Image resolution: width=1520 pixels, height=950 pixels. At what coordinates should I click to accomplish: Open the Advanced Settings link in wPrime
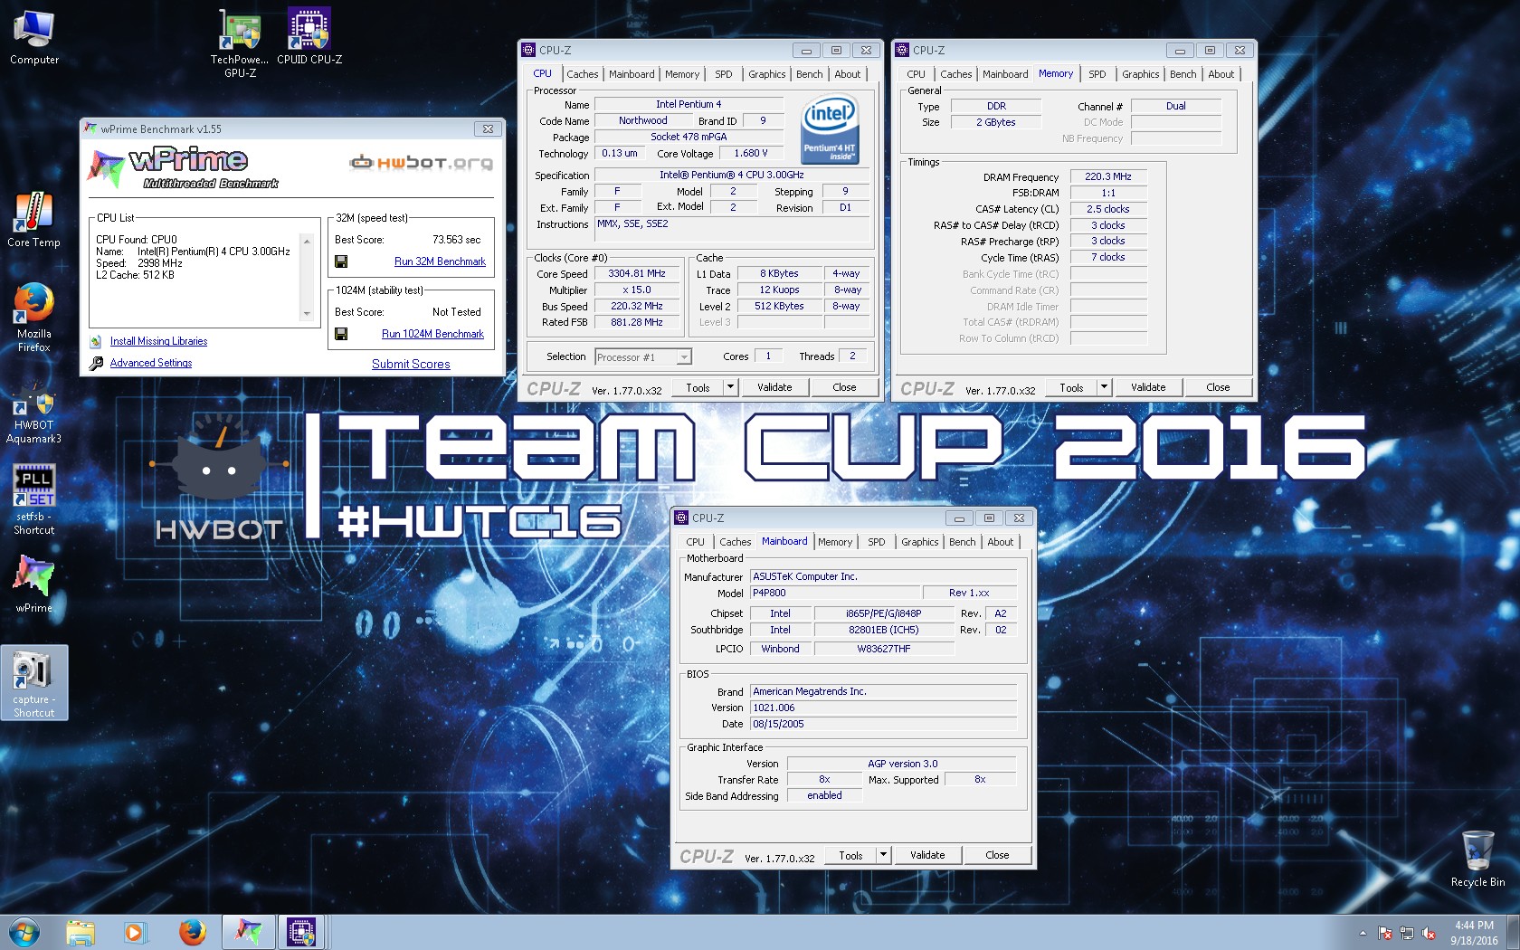click(151, 363)
